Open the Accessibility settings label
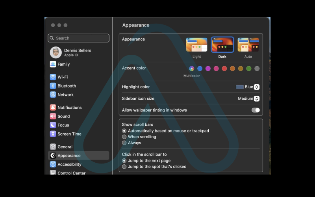Viewport: 315px width, 197px height. click(69, 164)
